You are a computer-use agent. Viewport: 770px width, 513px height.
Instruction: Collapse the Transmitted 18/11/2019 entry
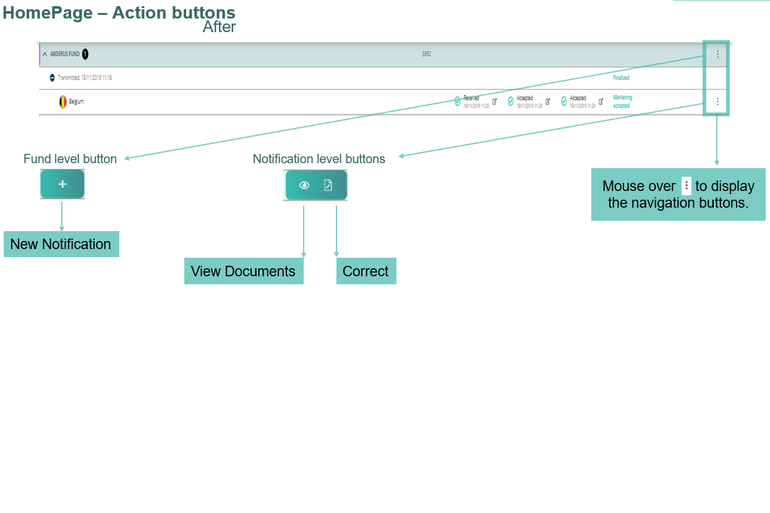click(53, 78)
